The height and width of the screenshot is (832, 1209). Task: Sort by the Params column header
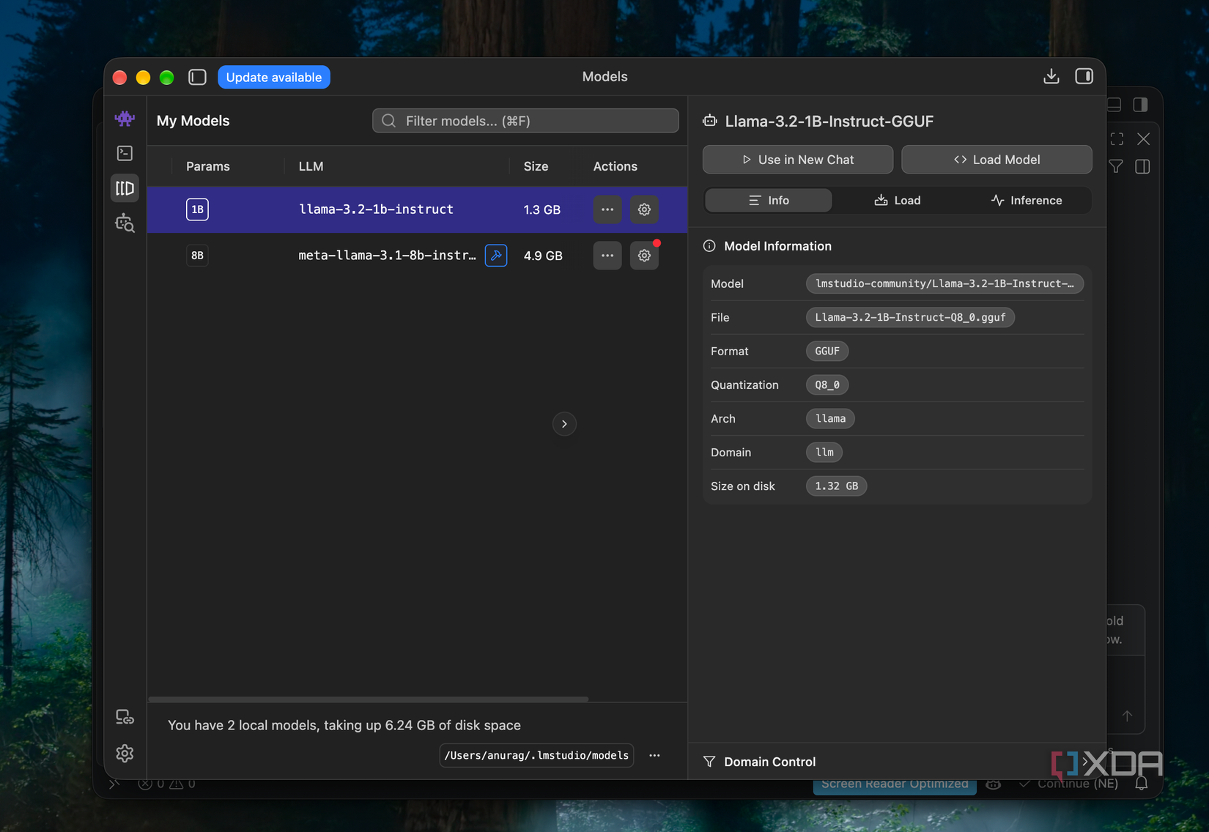pos(208,166)
